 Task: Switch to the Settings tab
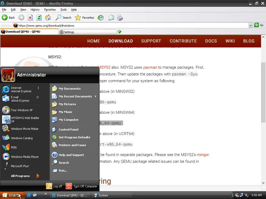(88, 32)
